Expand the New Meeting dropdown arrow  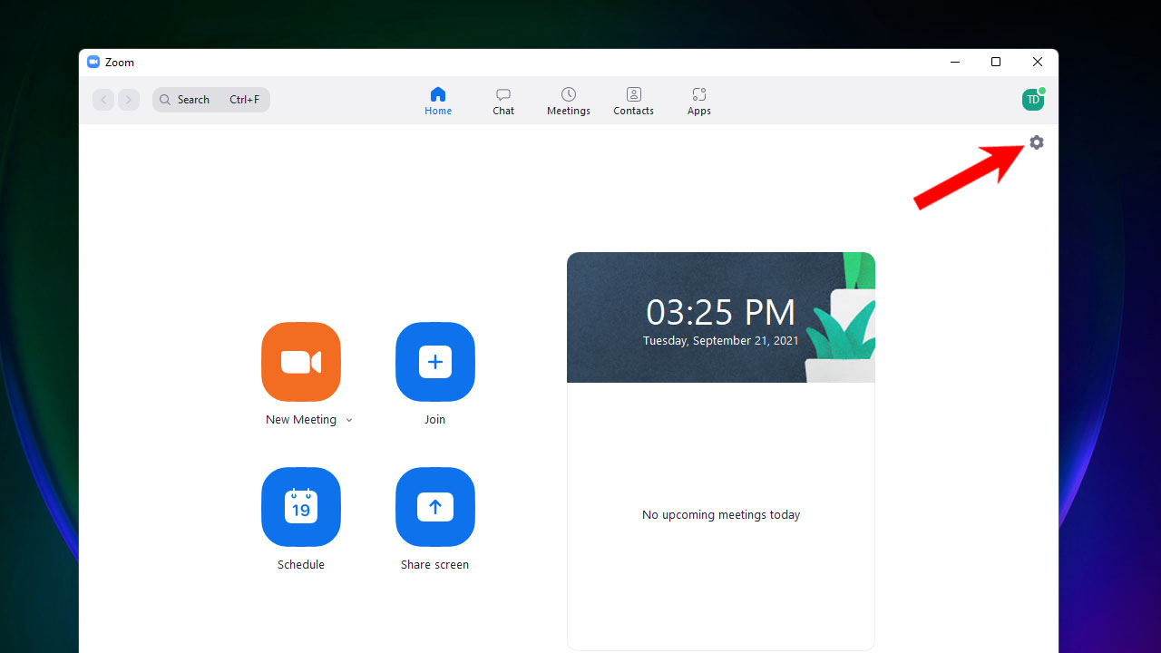[x=349, y=421]
